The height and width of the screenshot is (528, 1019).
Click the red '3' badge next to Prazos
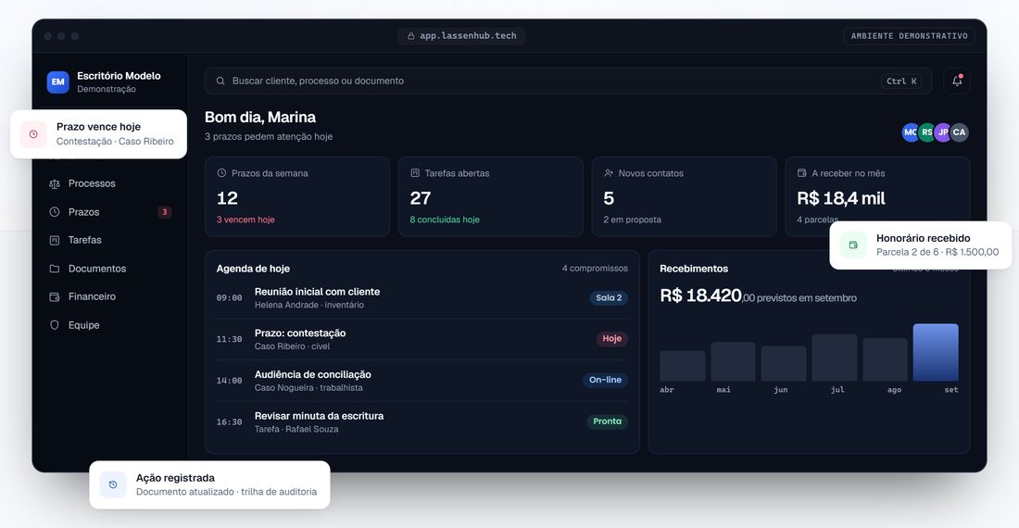tap(164, 212)
